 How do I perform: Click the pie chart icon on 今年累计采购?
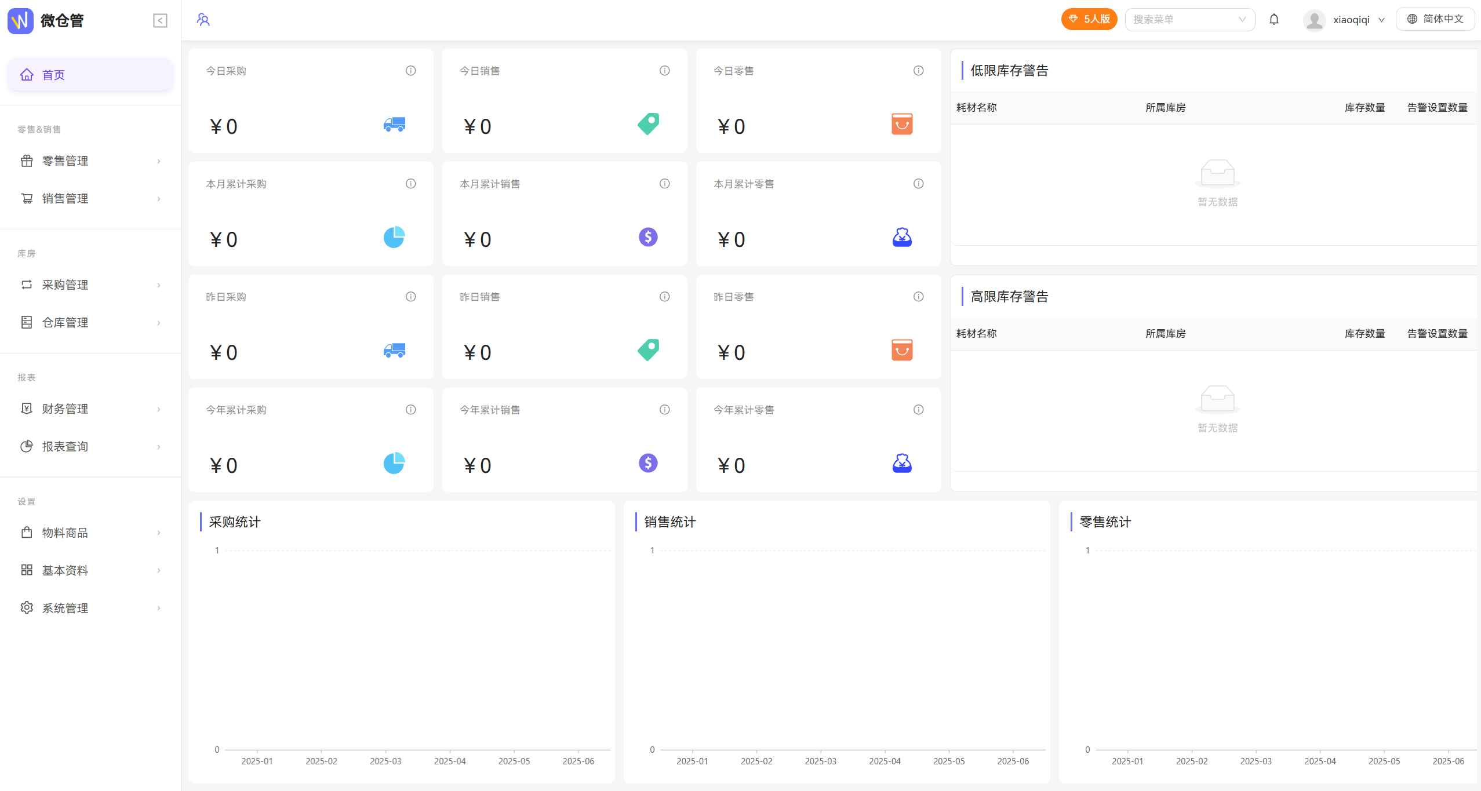point(394,463)
